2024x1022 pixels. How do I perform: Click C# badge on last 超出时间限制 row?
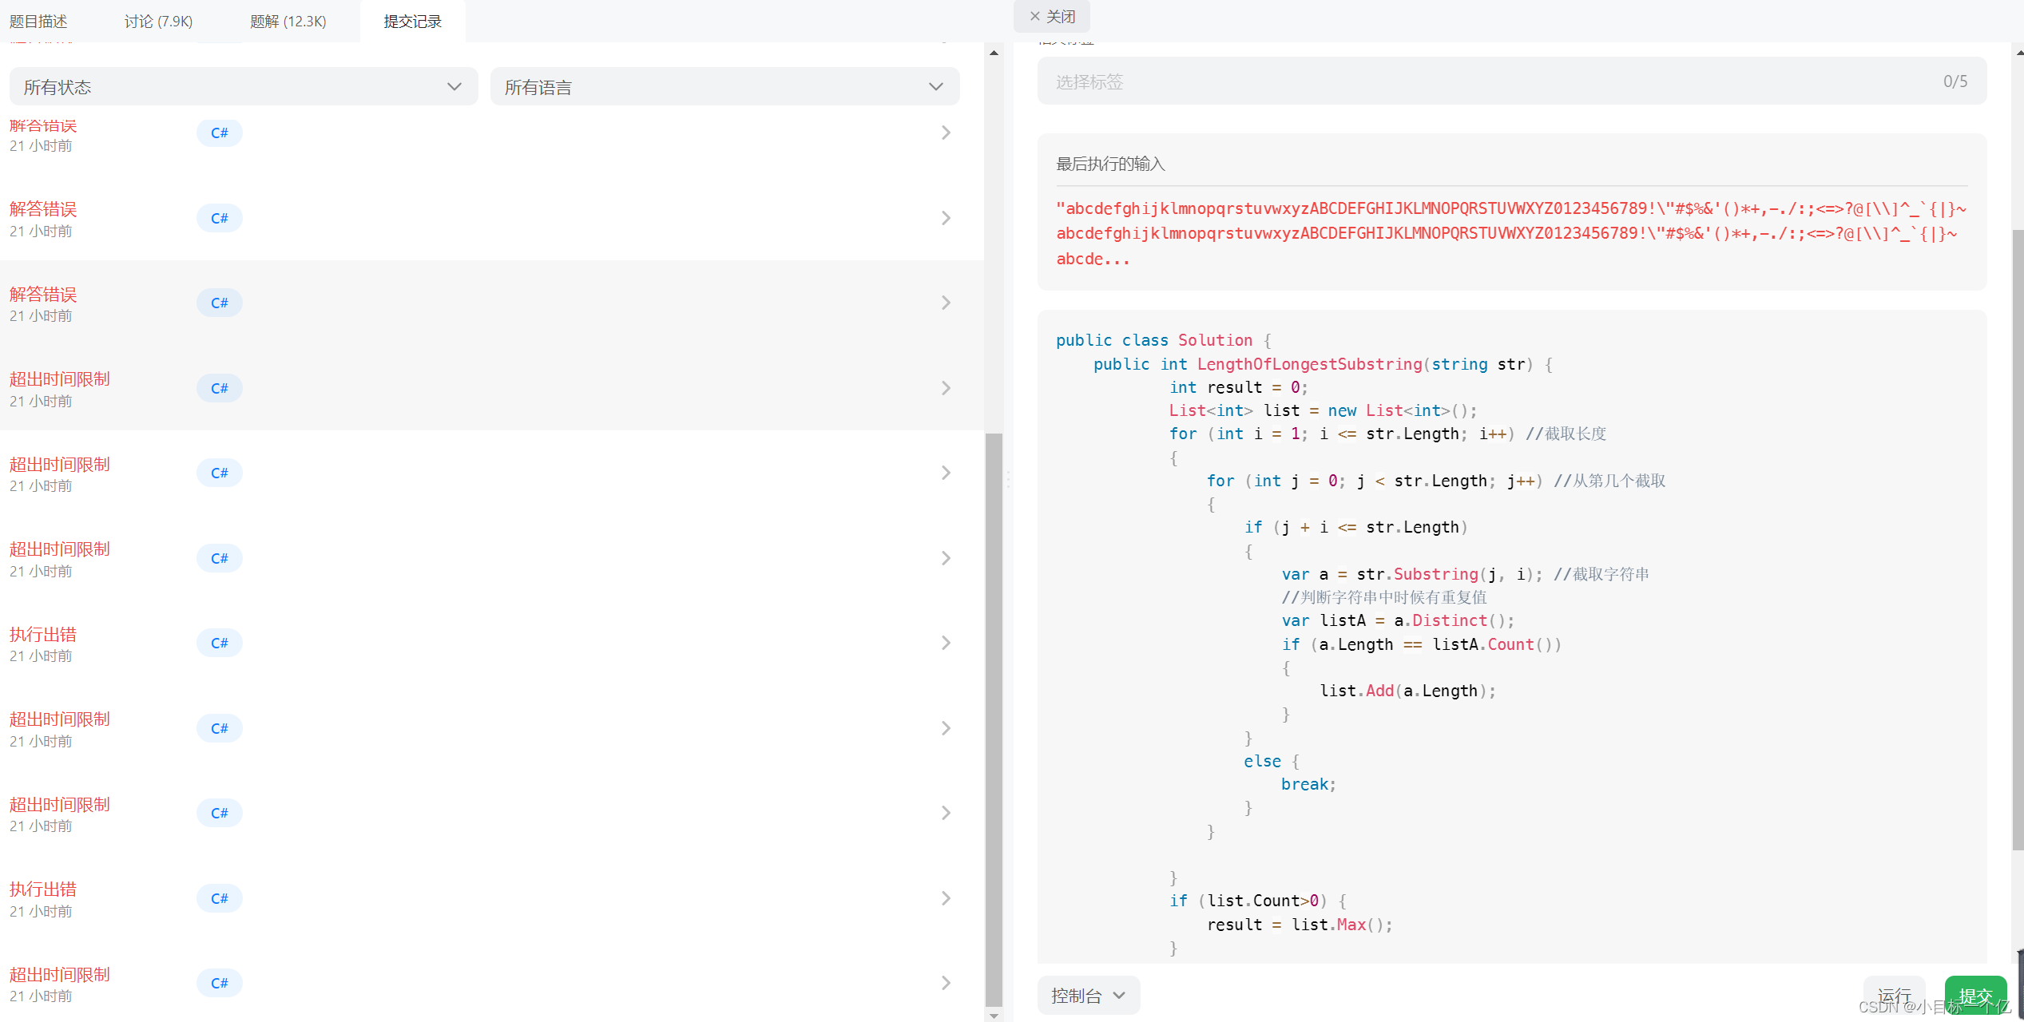(219, 983)
